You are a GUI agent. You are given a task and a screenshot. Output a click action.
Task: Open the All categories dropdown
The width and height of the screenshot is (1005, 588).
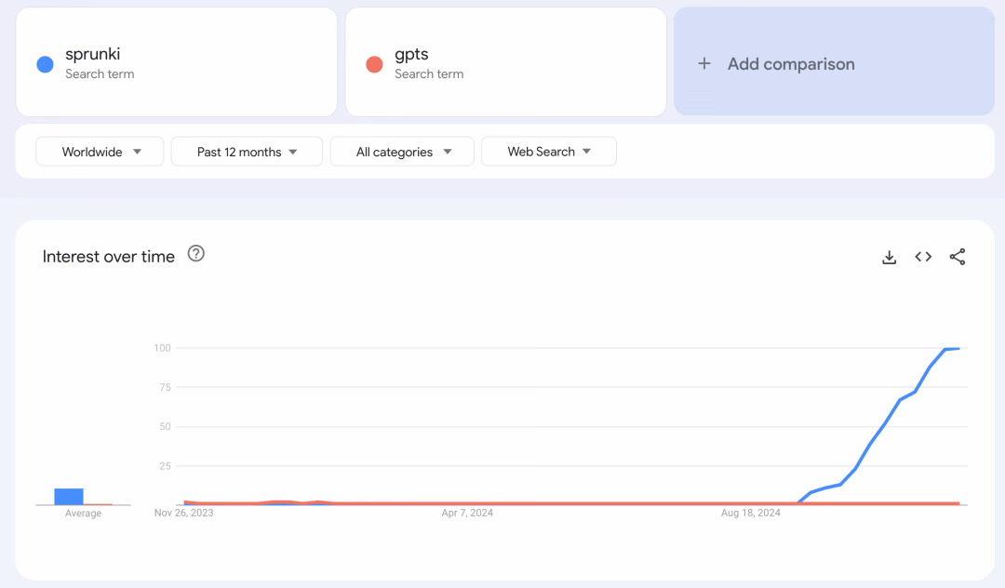tap(402, 152)
